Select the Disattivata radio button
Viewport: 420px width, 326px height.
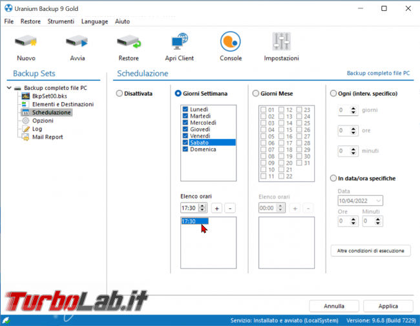(x=119, y=93)
